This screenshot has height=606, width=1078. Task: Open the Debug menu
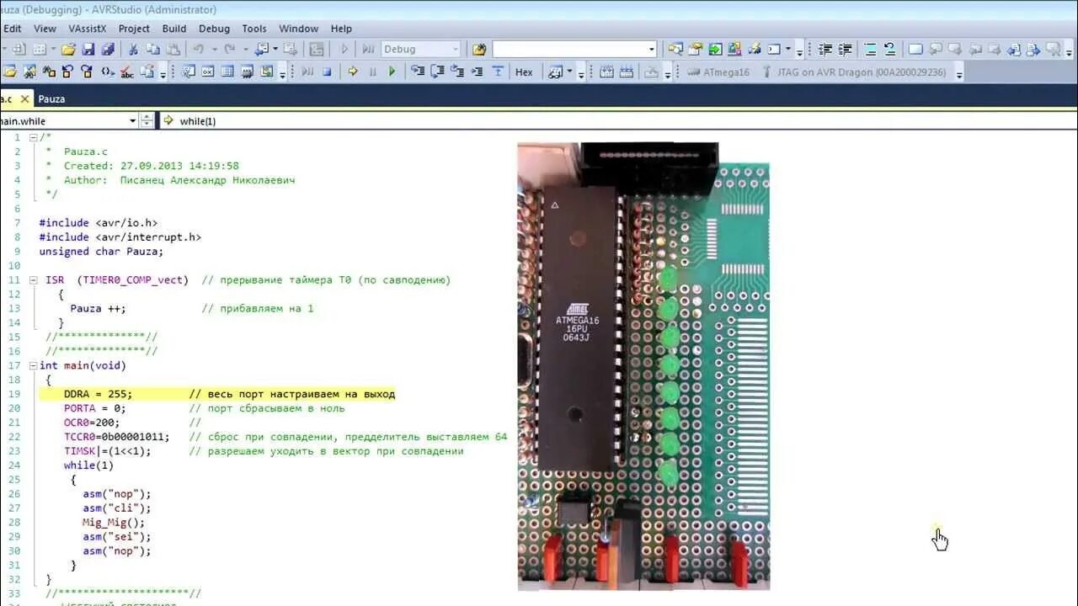click(214, 28)
